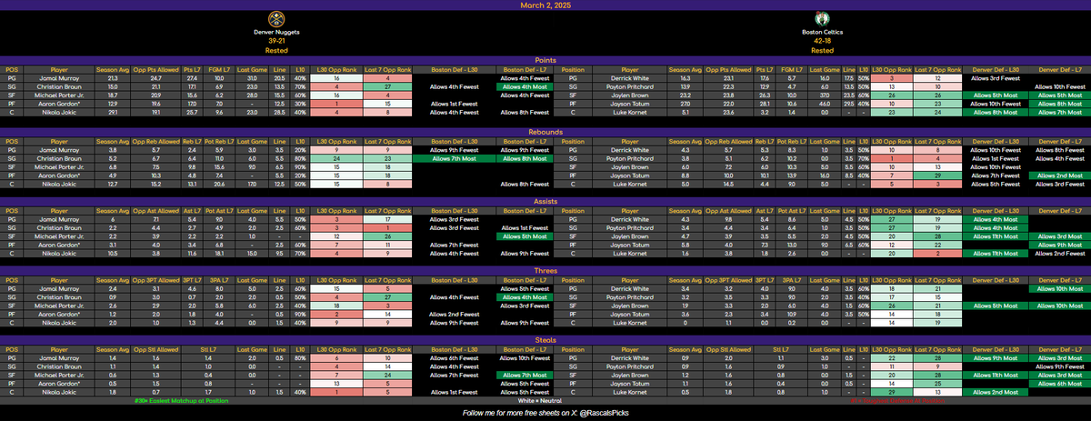Select Payton Pritchard in the Rebounds table
Viewport: 1091px width, 421px height.
click(628, 158)
